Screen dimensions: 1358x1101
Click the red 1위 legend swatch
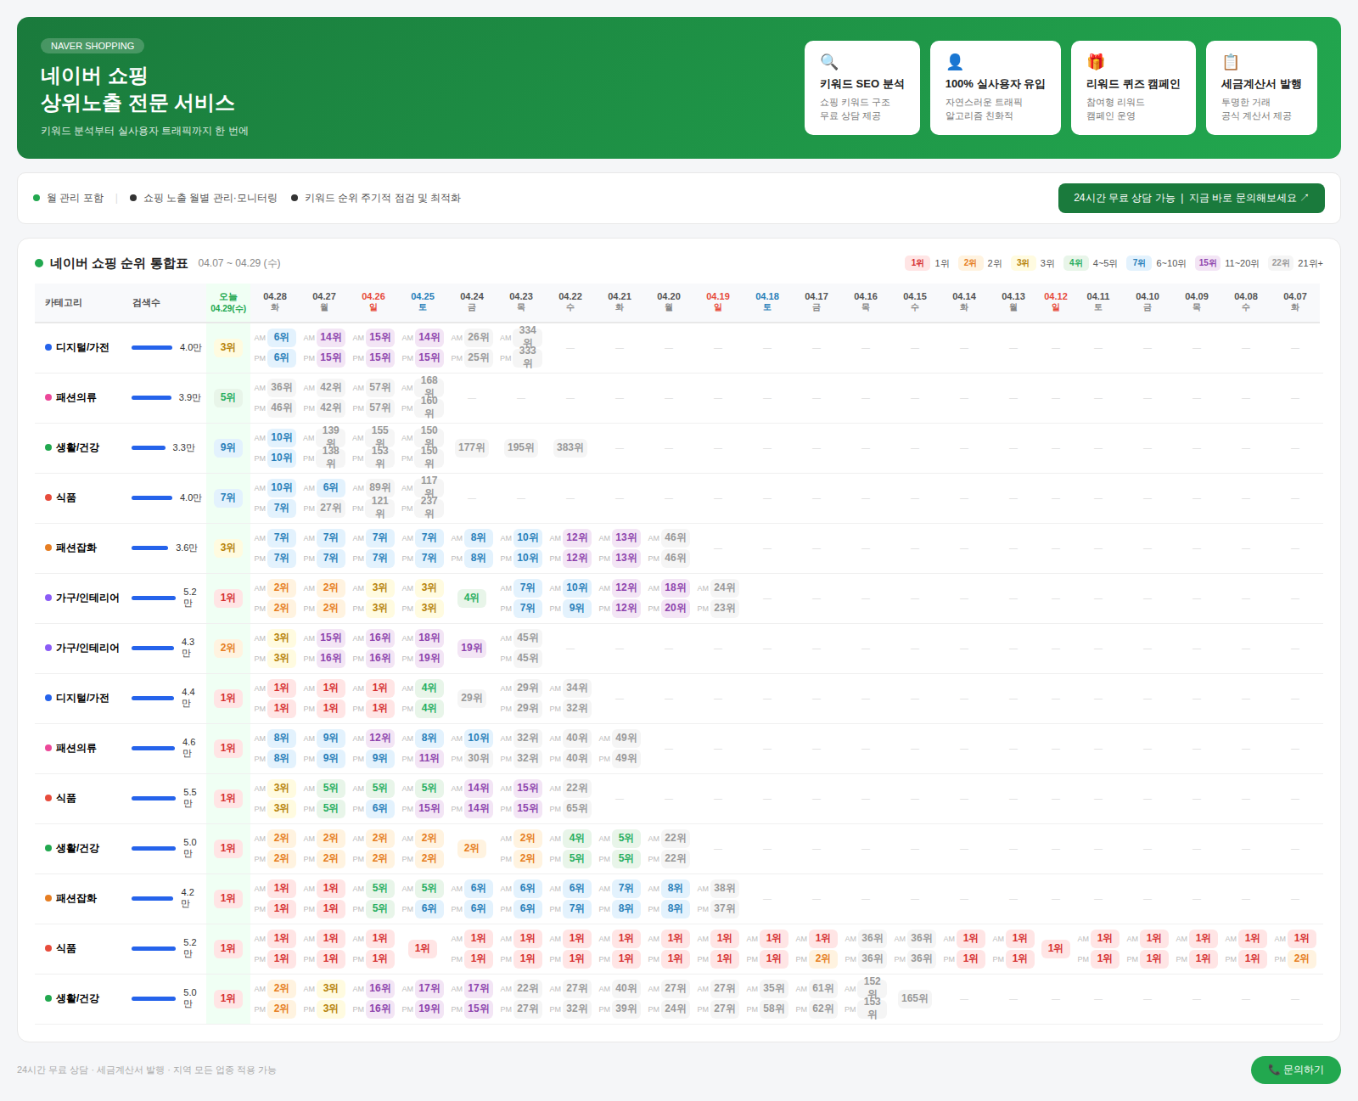[917, 263]
